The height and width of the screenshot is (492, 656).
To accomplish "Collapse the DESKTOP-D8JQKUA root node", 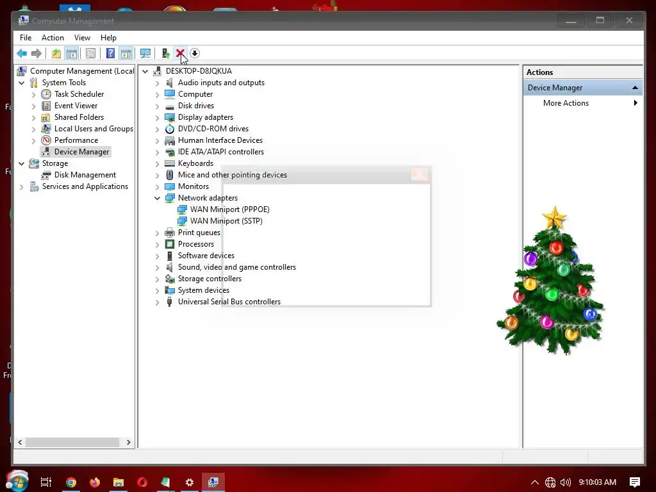I will click(145, 72).
